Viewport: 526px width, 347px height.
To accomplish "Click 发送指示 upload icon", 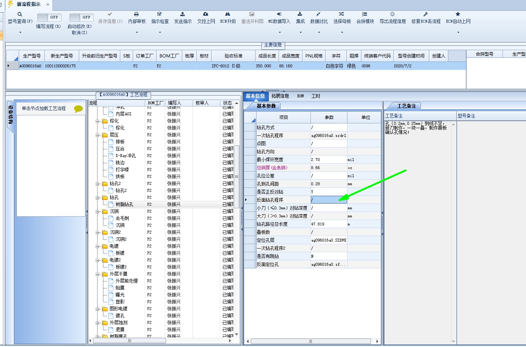I will pos(183,14).
